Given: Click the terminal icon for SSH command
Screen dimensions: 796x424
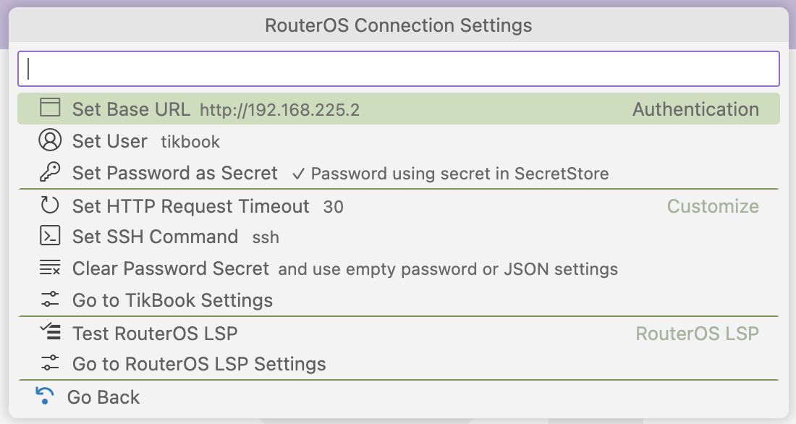Looking at the screenshot, I should (50, 236).
